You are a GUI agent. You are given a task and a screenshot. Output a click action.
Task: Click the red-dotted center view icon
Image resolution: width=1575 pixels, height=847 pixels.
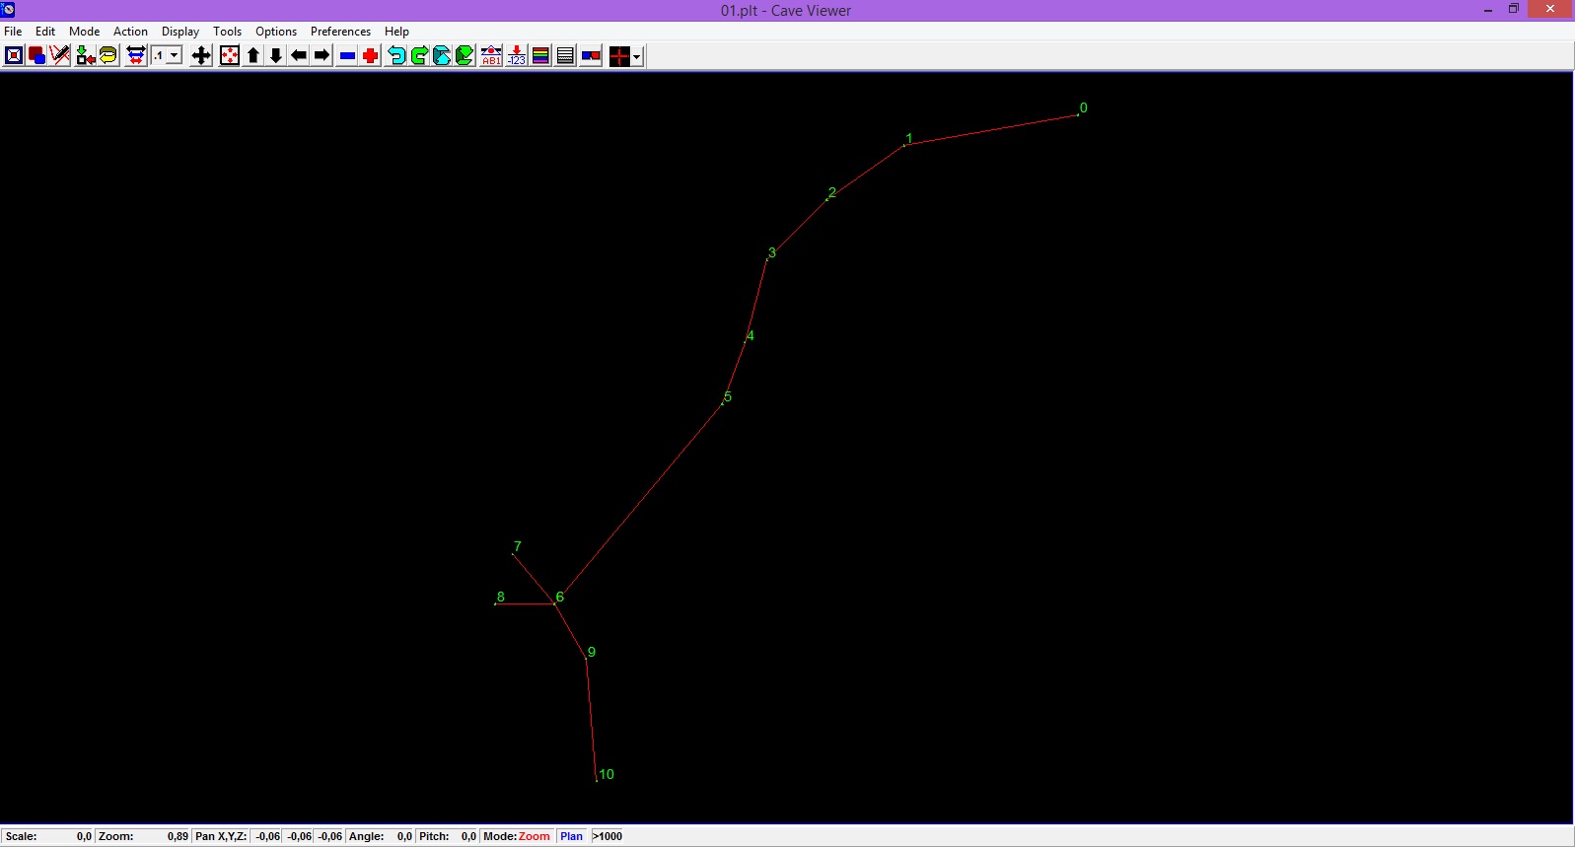coord(229,56)
